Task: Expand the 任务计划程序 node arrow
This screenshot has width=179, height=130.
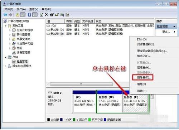Action: pyautogui.click(x=10, y=30)
